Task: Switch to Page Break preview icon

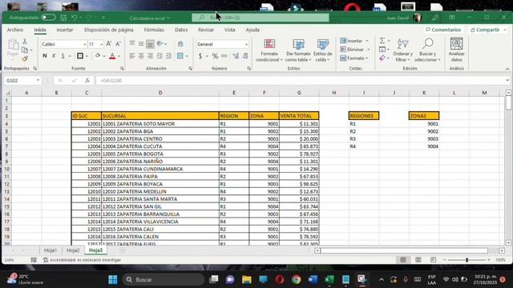Action: point(433,260)
